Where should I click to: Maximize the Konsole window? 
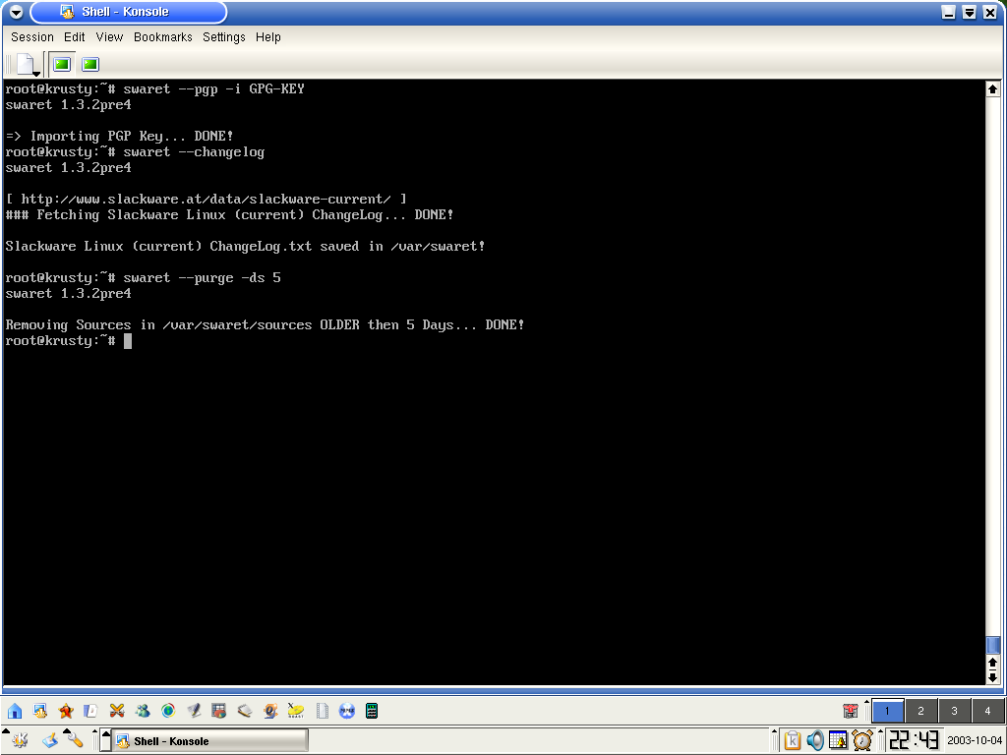coord(969,12)
